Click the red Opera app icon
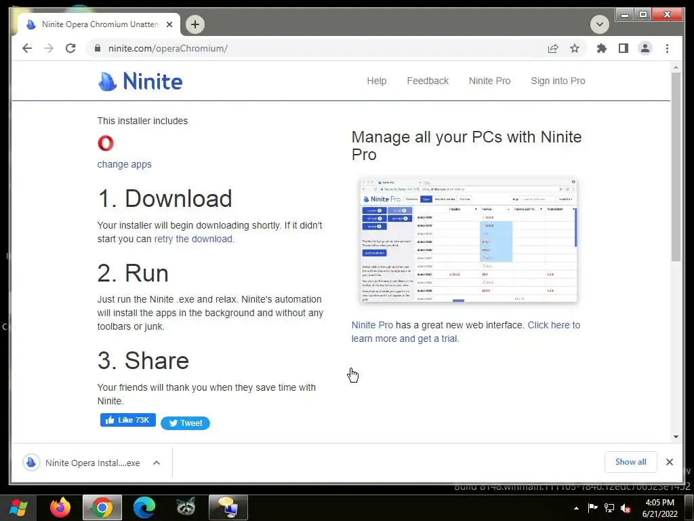 click(106, 143)
